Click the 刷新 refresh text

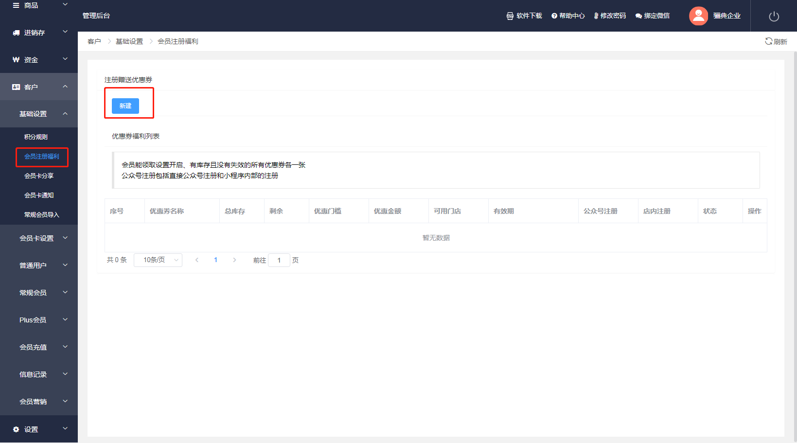[x=780, y=42]
